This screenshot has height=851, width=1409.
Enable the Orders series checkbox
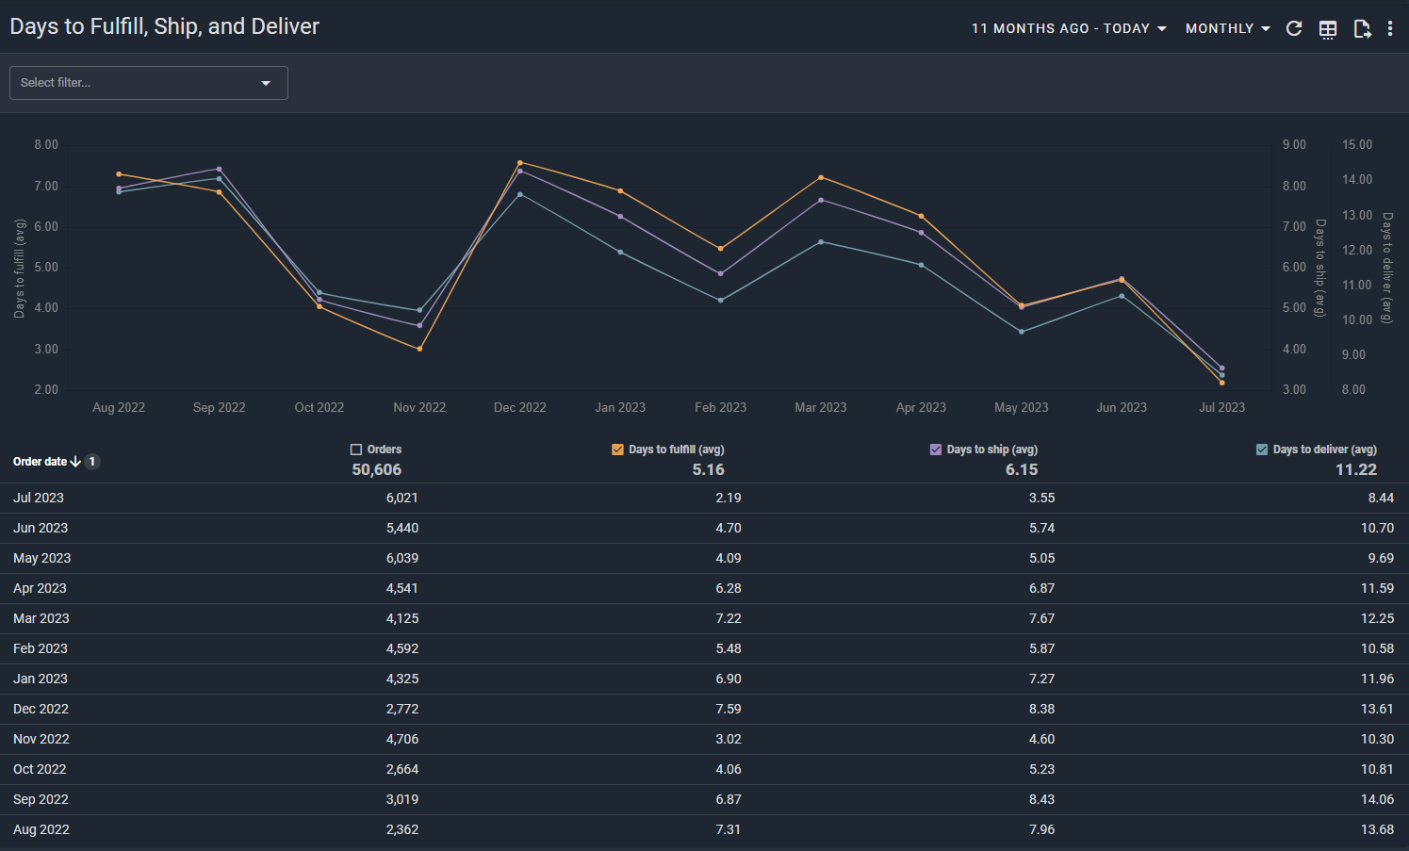pos(356,450)
